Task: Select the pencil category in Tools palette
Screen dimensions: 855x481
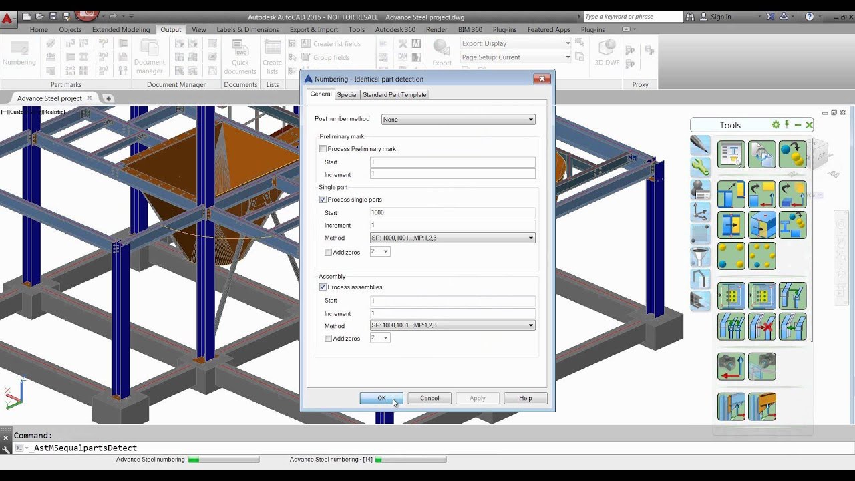Action: click(x=700, y=144)
